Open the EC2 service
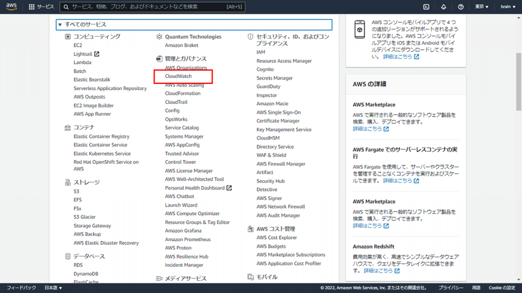This screenshot has width=522, height=293. (x=77, y=45)
